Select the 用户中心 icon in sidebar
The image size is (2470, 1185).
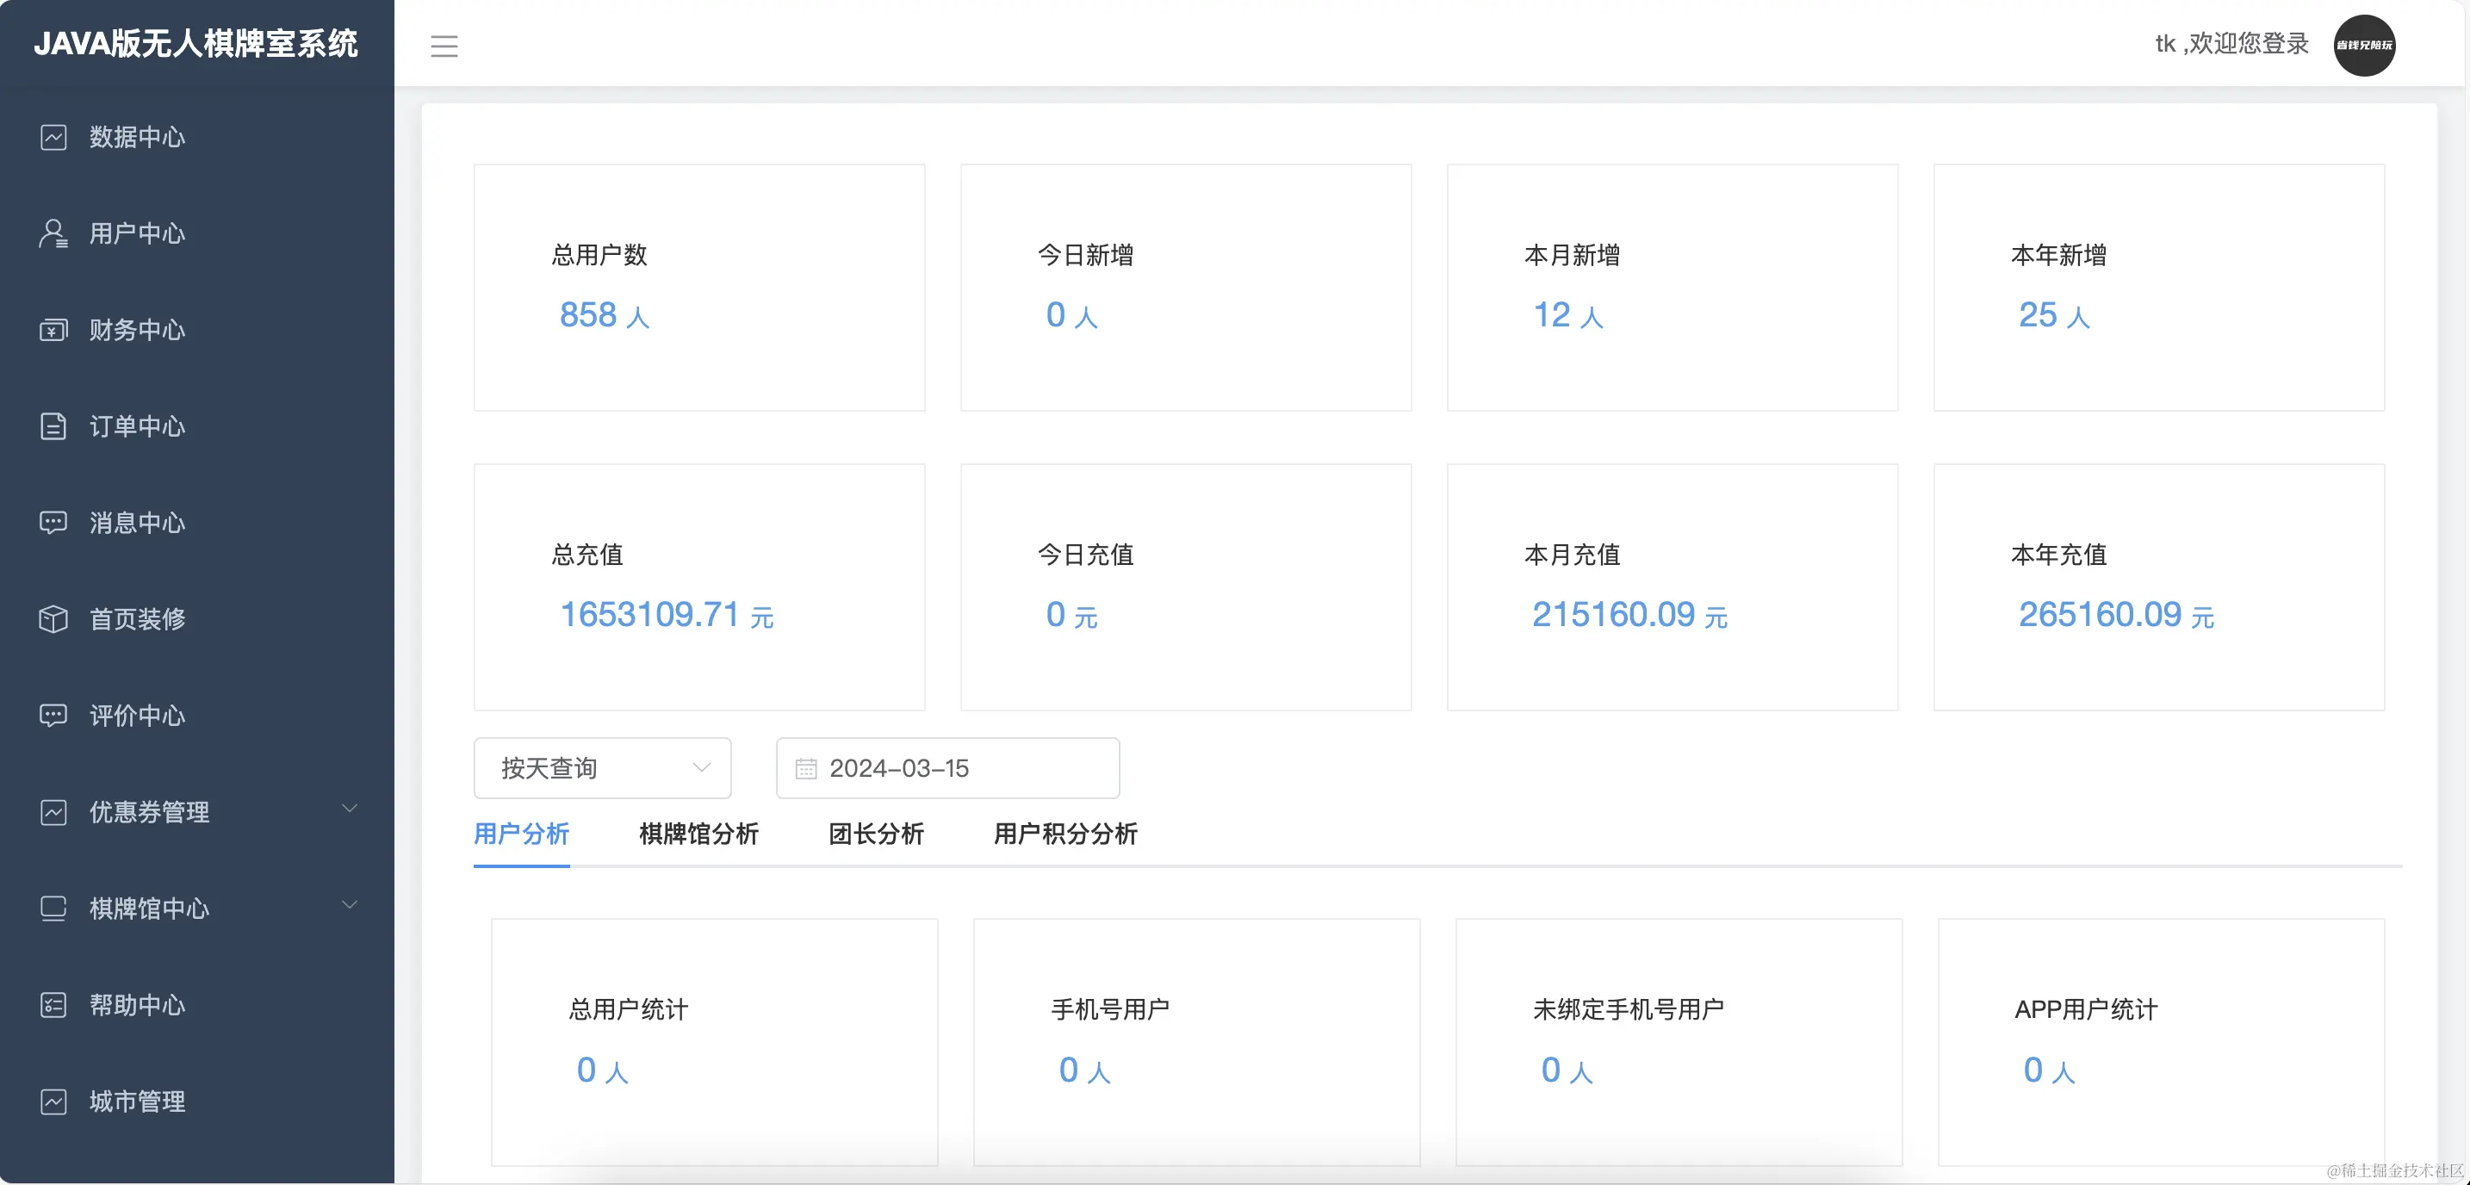coord(53,233)
